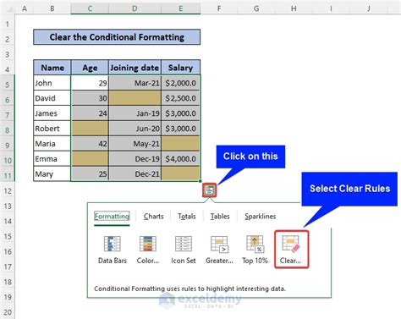
Task: Click the title cell 'Clear the Conditional Formatting'
Action: (117, 37)
